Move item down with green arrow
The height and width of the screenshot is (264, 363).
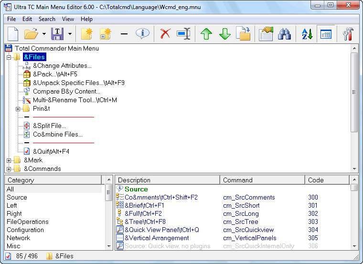[225, 34]
